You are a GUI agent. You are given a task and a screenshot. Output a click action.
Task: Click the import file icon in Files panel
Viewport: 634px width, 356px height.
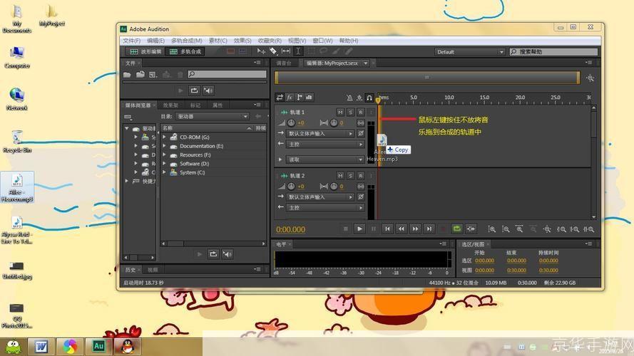tap(140, 75)
